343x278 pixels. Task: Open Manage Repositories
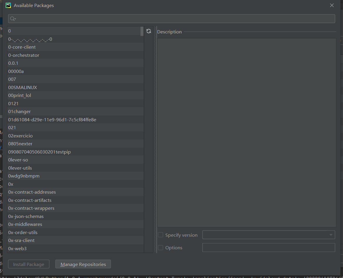[83, 264]
